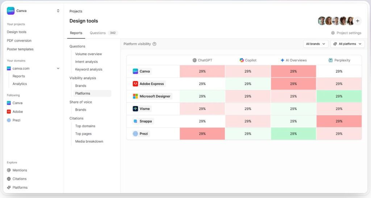
Task: Click the ChatGPT logo in table header
Action: (x=195, y=60)
